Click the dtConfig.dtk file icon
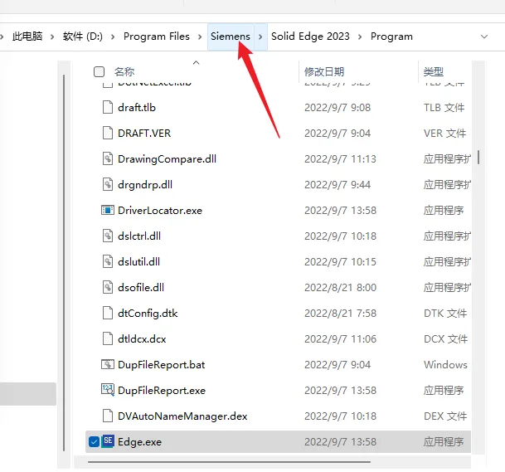Viewport: 505px width, 472px height. pyautogui.click(x=108, y=314)
